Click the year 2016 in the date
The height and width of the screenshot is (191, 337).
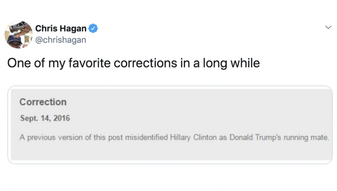tap(62, 118)
